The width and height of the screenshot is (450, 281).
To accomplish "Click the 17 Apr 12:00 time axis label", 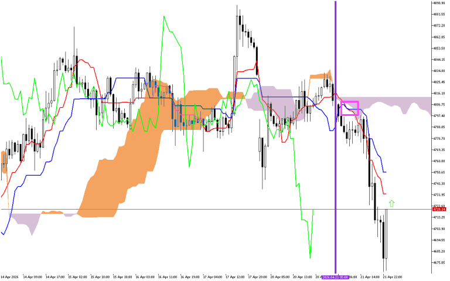I will [235, 277].
